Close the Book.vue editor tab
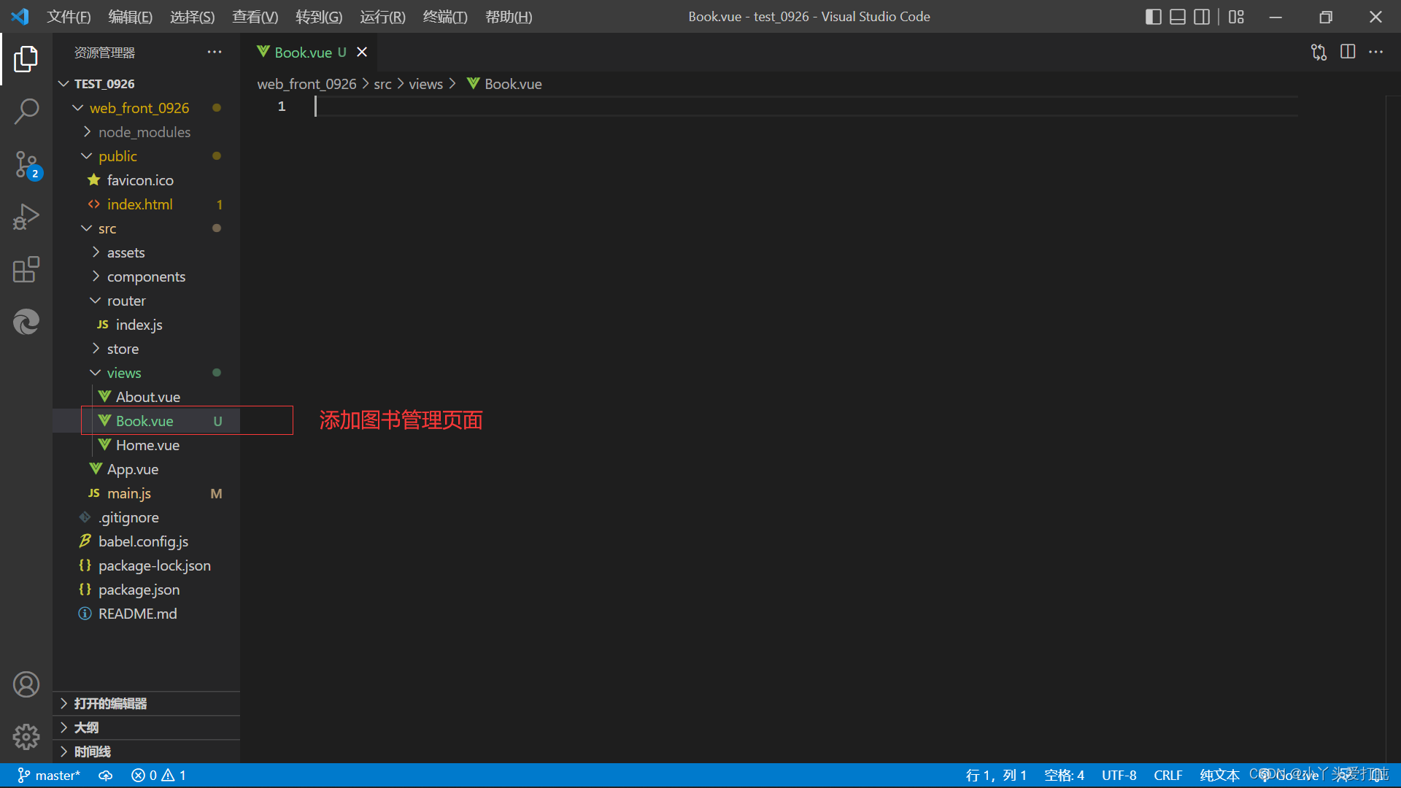The image size is (1401, 788). coord(362,52)
